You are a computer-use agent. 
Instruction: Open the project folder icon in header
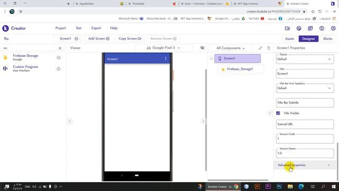(x=287, y=28)
